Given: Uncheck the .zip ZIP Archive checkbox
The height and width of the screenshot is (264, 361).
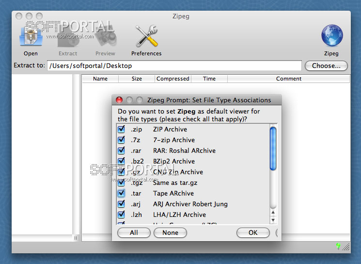Looking at the screenshot, I should coord(121,129).
